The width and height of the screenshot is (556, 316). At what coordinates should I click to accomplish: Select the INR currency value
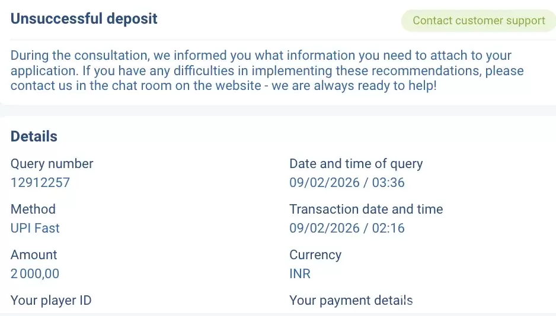click(300, 273)
